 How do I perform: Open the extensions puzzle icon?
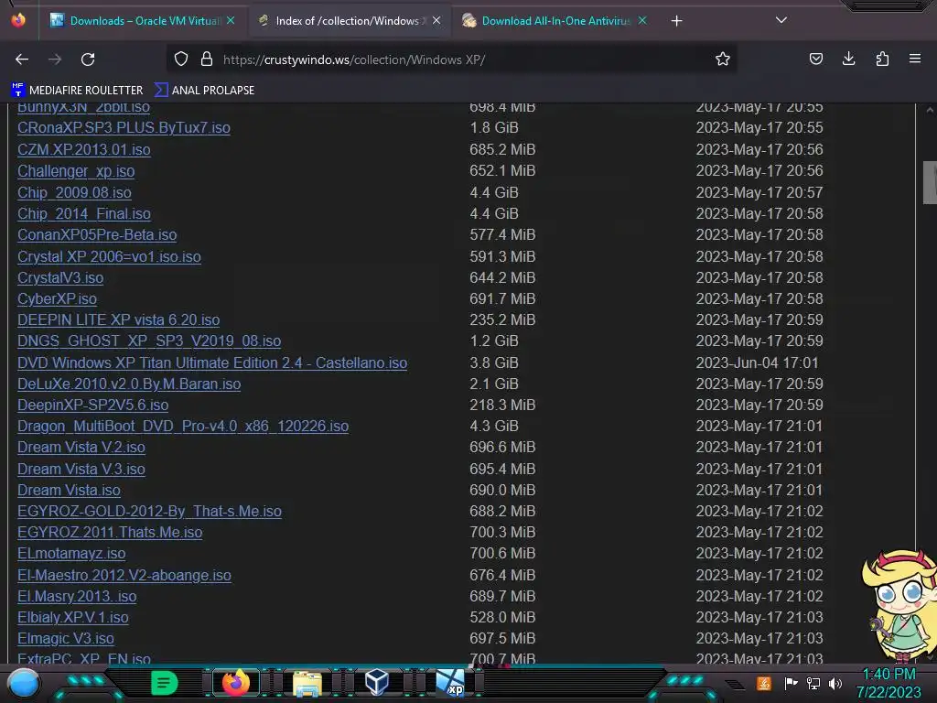882,59
